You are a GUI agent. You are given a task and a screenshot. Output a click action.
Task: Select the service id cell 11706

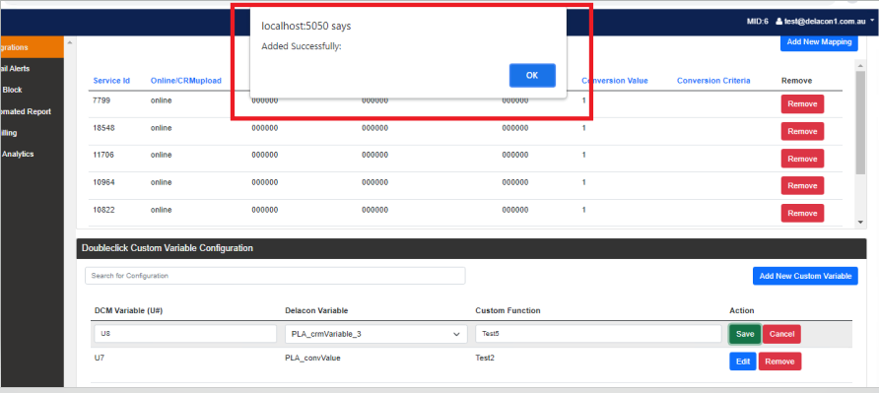(x=103, y=155)
